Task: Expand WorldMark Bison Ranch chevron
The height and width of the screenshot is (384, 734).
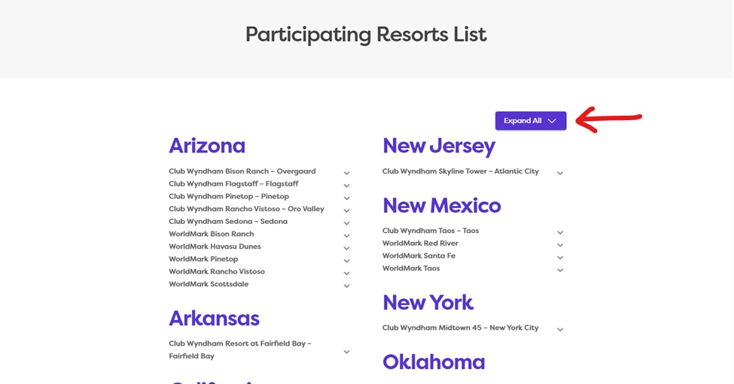Action: (346, 236)
